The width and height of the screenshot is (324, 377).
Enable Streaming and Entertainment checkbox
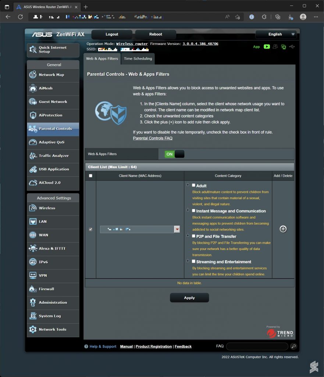pyautogui.click(x=193, y=261)
